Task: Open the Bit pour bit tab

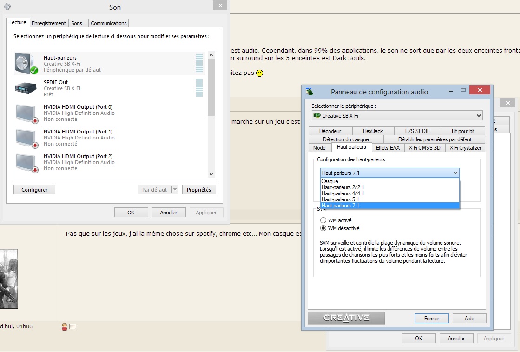Action: 463,131
